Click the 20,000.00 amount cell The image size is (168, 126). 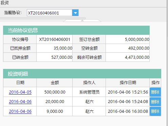(55, 102)
